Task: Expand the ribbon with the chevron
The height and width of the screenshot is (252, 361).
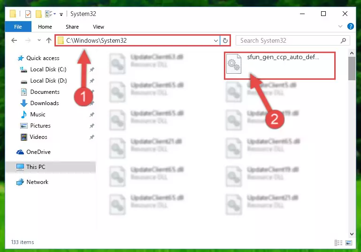Action: coord(340,26)
